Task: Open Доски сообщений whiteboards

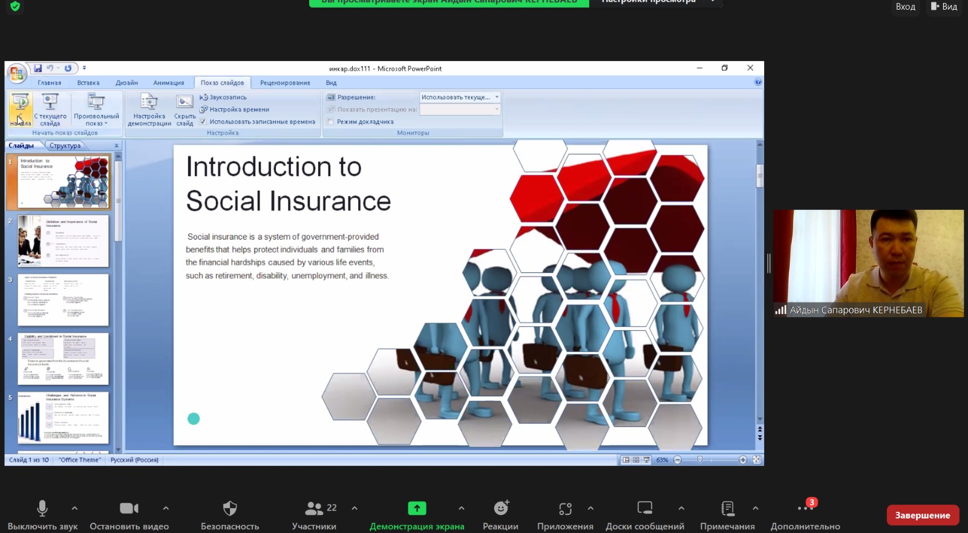Action: click(645, 515)
